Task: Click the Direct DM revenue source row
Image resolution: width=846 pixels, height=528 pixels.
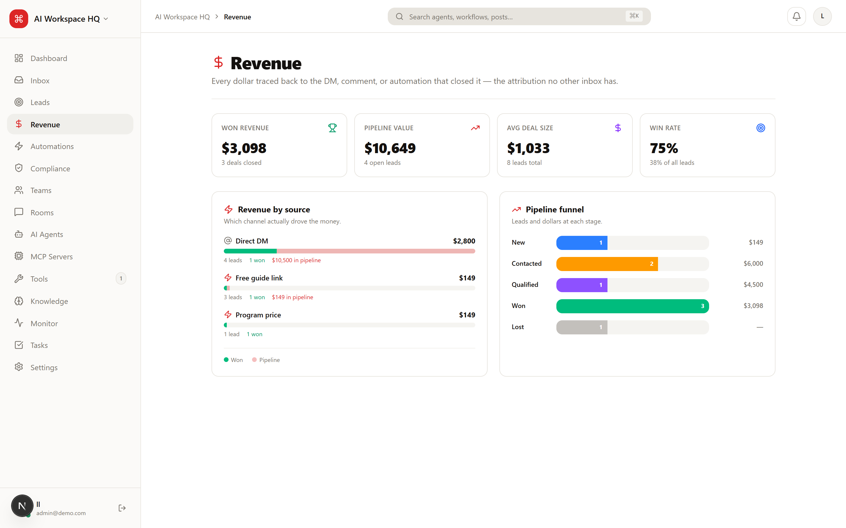Action: pos(349,251)
